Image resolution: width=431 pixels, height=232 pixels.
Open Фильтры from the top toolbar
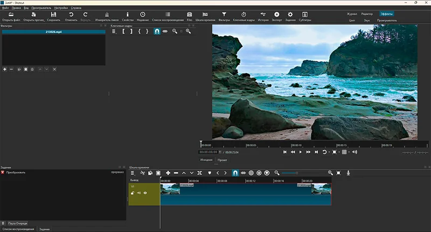[x=224, y=17]
